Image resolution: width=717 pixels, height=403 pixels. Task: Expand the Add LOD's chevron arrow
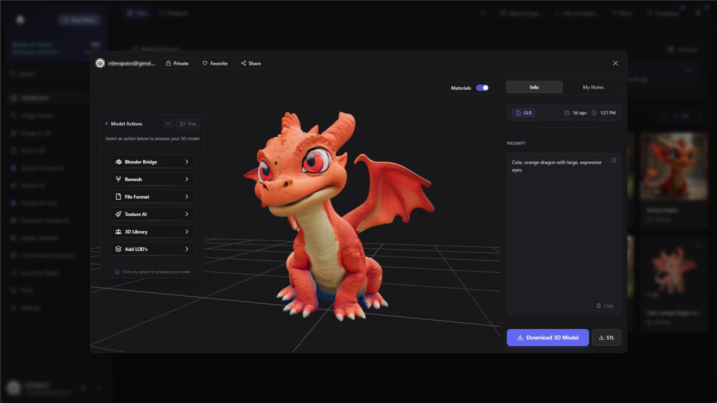187,249
